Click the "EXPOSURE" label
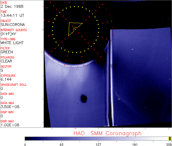Viewport: 172px width, 146px height. [8, 76]
